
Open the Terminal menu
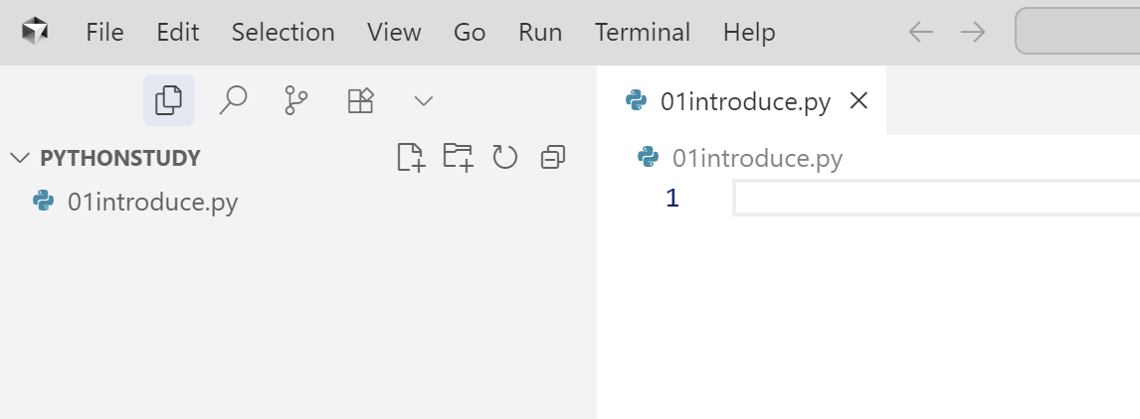tap(643, 32)
